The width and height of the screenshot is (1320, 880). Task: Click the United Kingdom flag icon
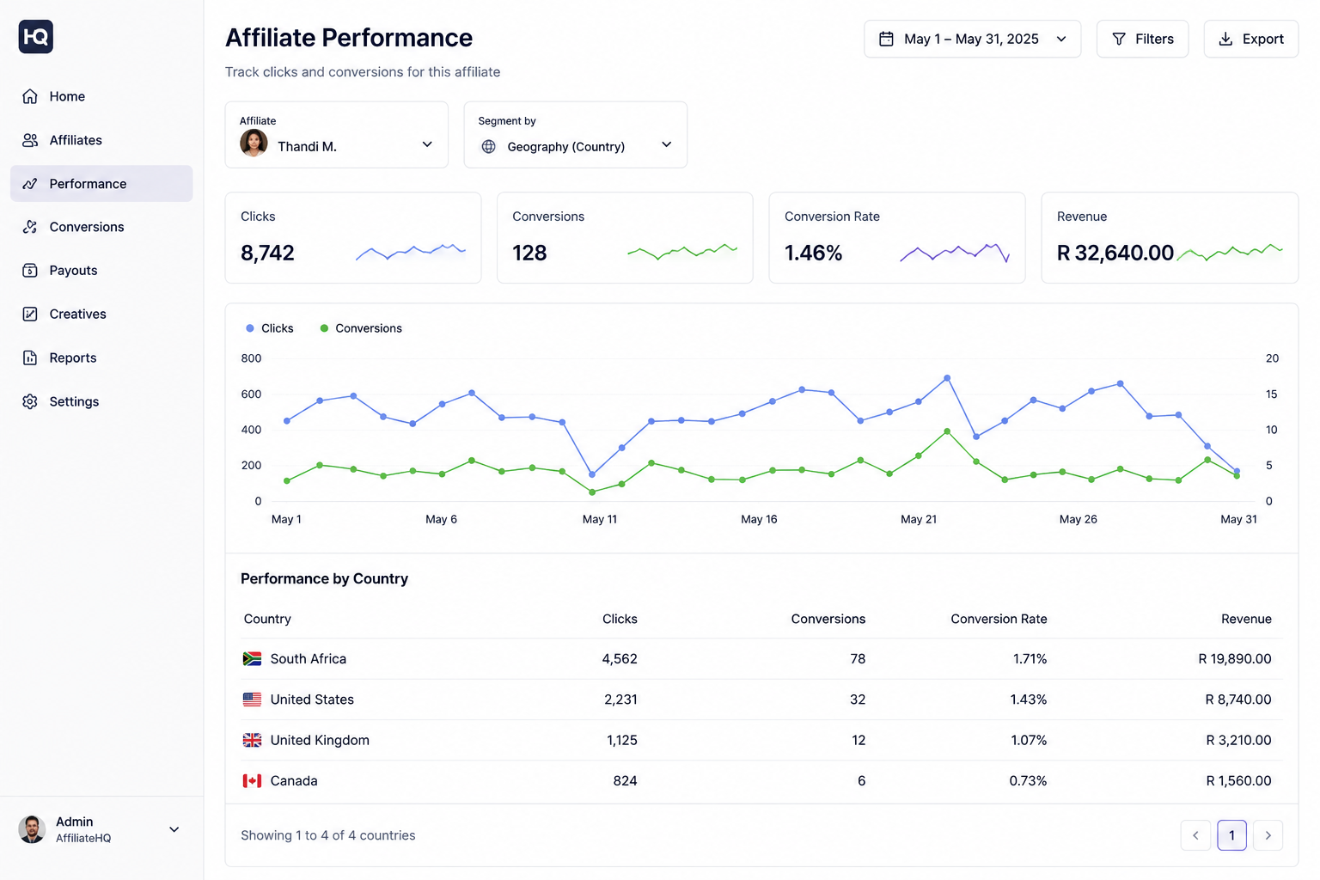252,740
